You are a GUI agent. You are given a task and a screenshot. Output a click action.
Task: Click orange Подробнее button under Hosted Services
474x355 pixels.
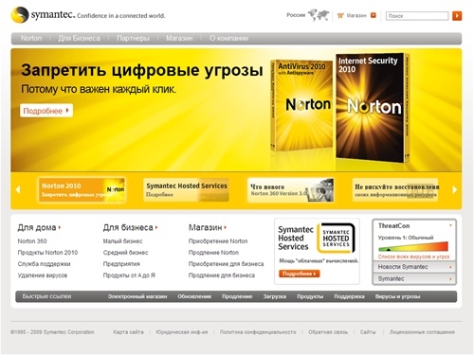[299, 274]
